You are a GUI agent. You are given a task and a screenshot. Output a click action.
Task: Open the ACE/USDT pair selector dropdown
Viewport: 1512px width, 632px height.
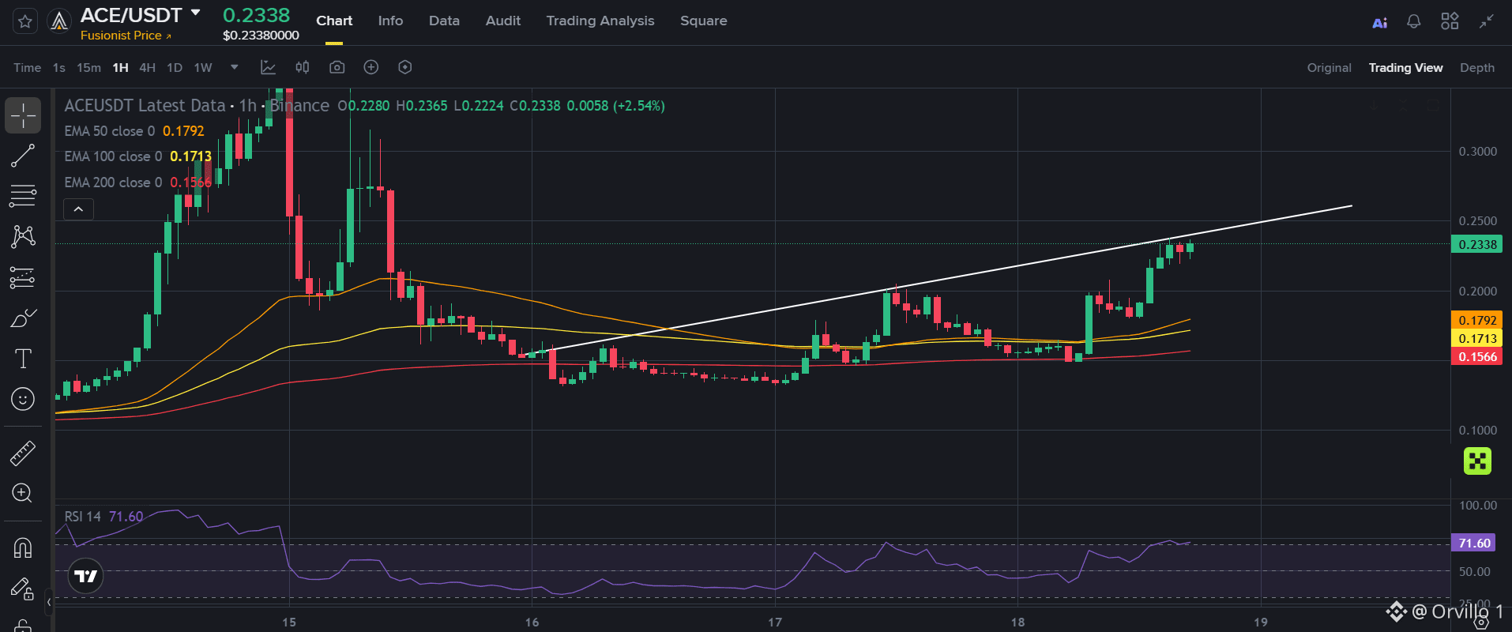(x=196, y=13)
